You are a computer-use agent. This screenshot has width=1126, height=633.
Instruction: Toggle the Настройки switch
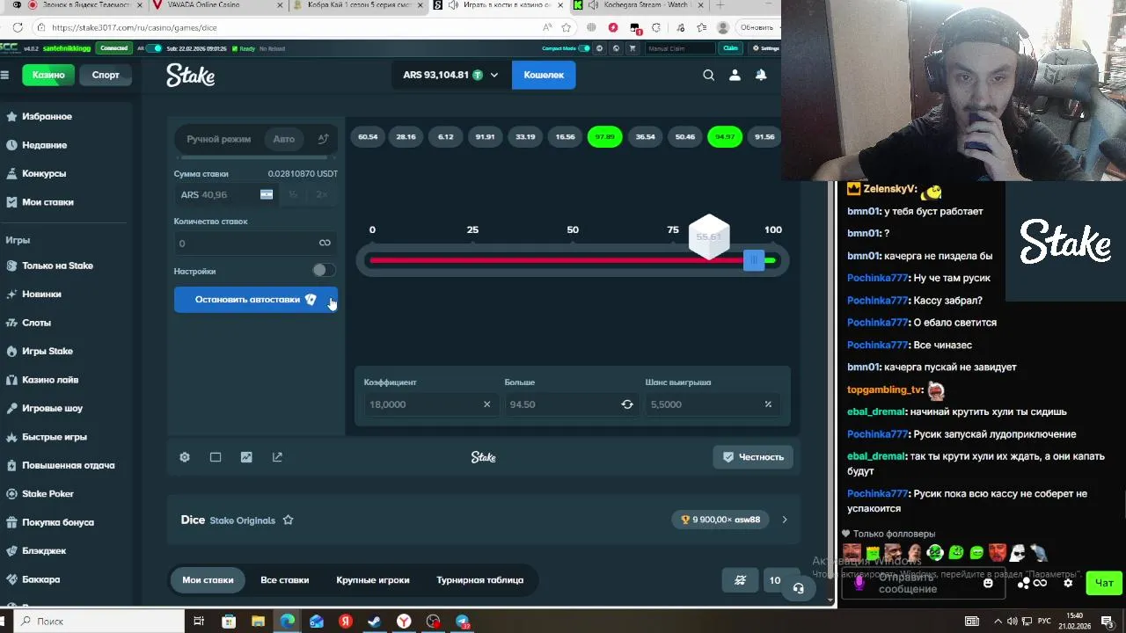[322, 271]
